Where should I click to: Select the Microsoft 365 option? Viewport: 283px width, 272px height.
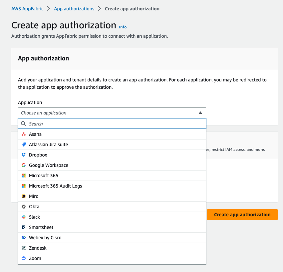click(x=43, y=176)
